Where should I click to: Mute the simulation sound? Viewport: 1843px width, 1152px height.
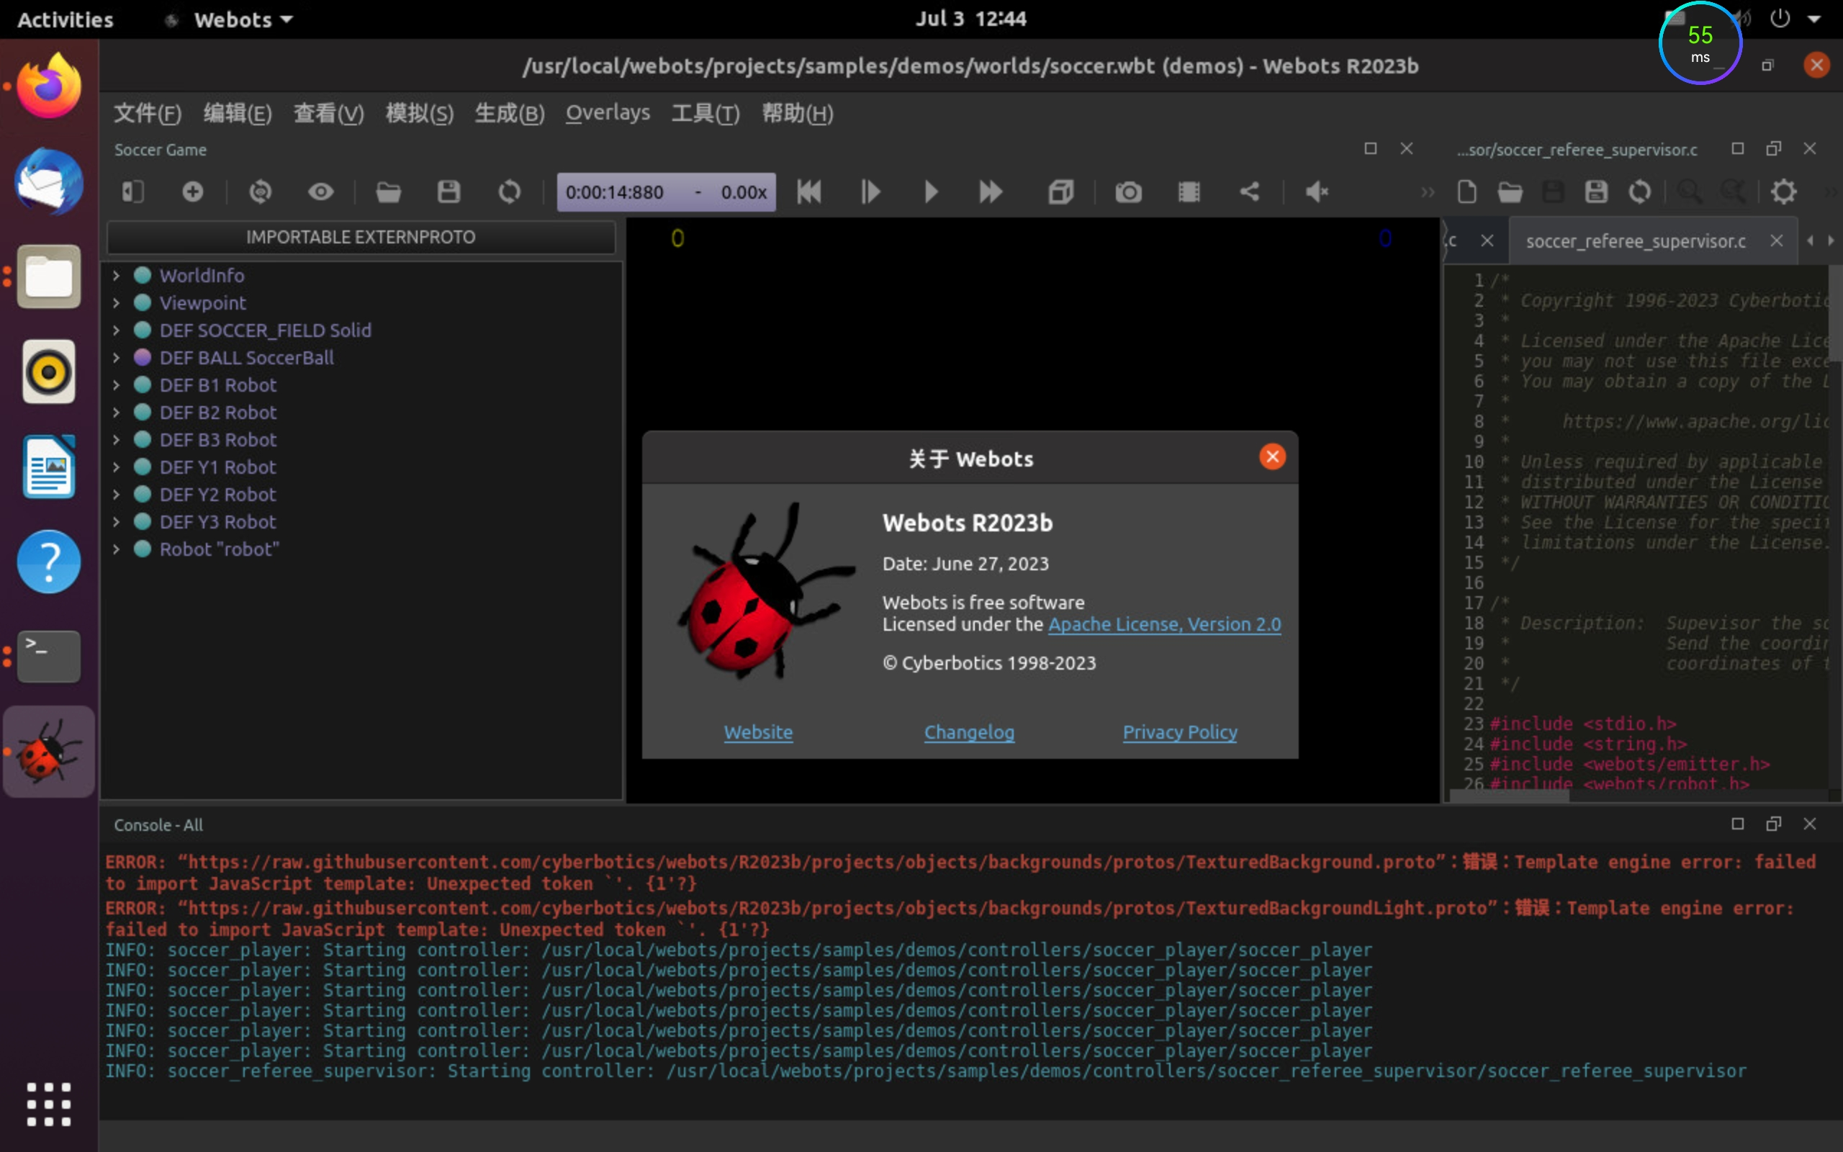[x=1316, y=192]
